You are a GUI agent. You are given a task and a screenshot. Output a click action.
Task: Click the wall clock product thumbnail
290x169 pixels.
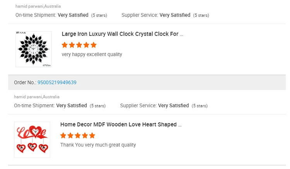pos(34,49)
